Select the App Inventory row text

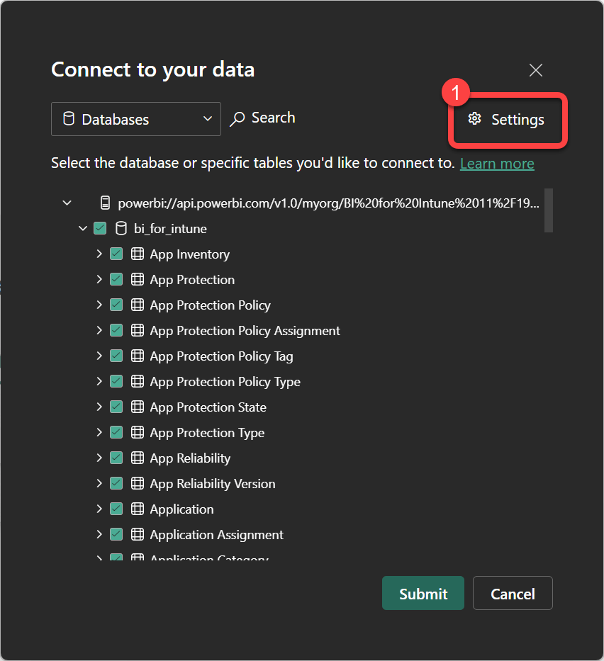(x=190, y=254)
